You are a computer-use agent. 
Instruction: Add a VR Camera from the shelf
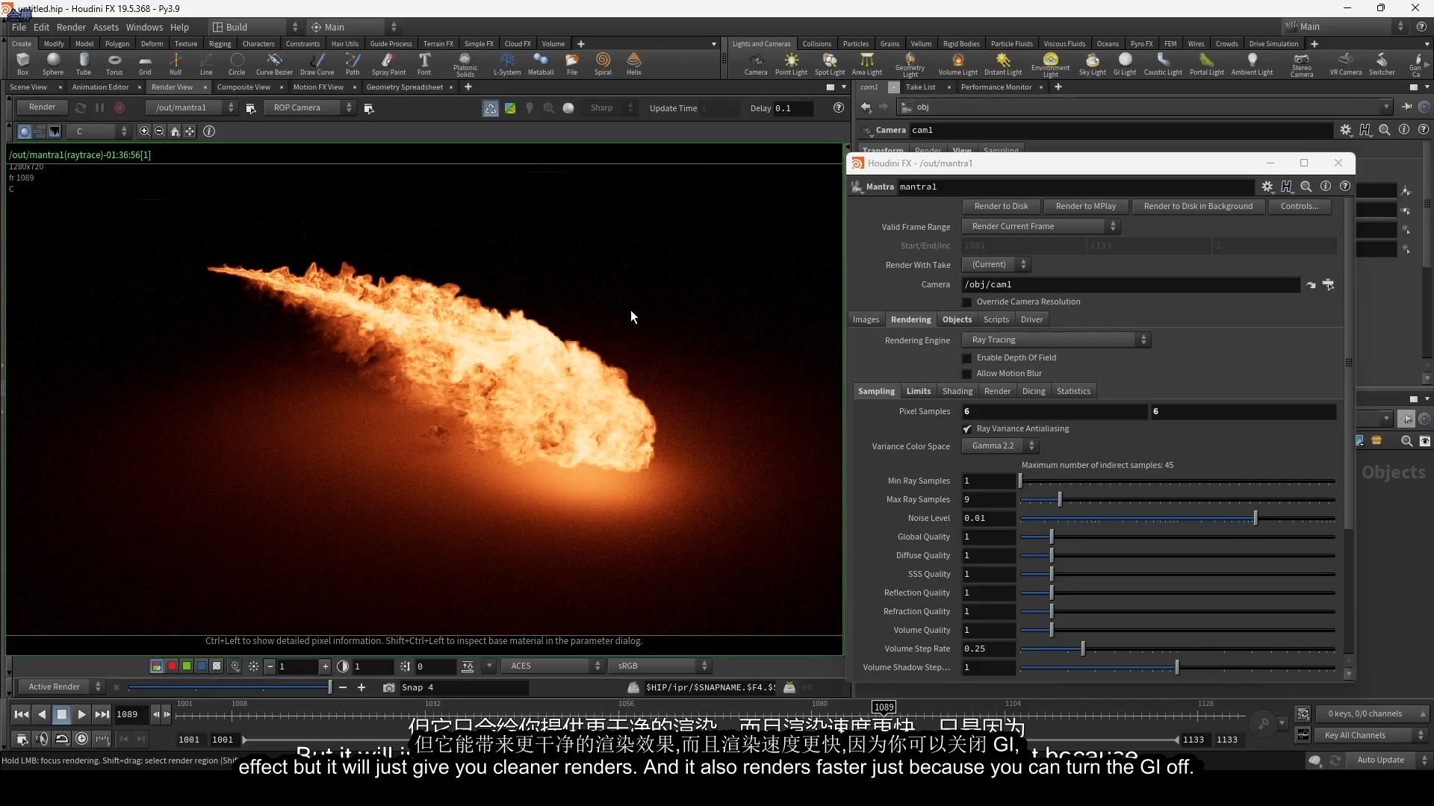(x=1346, y=63)
